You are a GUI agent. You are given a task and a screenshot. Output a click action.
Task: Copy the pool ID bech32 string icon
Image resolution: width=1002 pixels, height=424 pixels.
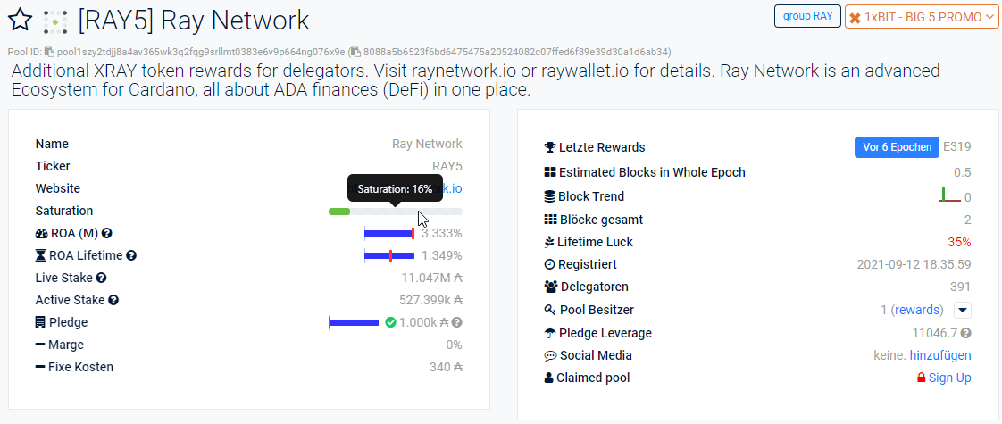[x=49, y=52]
